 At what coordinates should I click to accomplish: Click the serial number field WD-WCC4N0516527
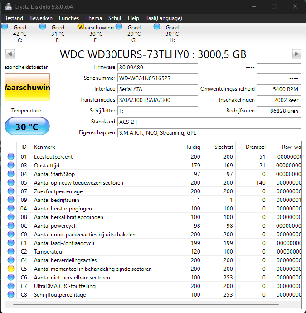click(158, 78)
